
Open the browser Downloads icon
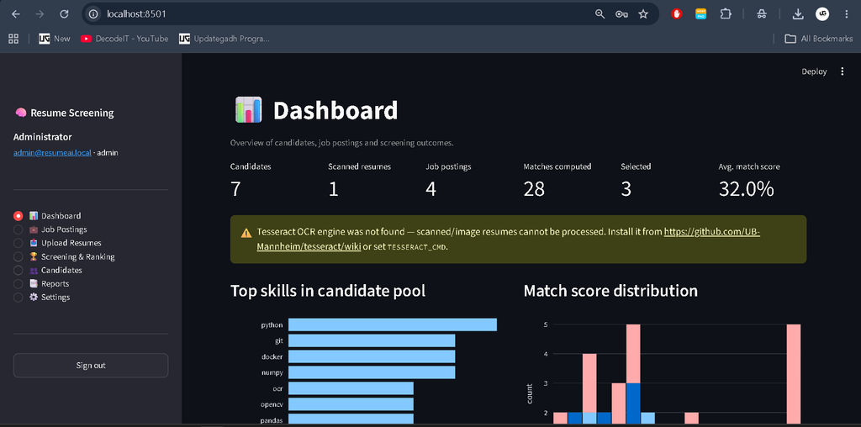click(798, 14)
